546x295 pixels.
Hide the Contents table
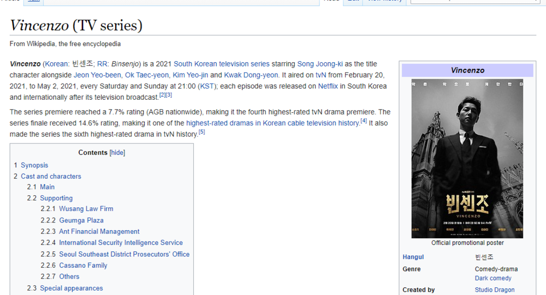click(x=117, y=153)
